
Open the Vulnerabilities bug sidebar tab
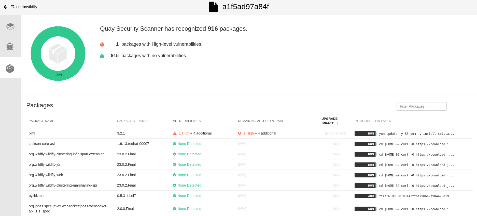(10, 47)
